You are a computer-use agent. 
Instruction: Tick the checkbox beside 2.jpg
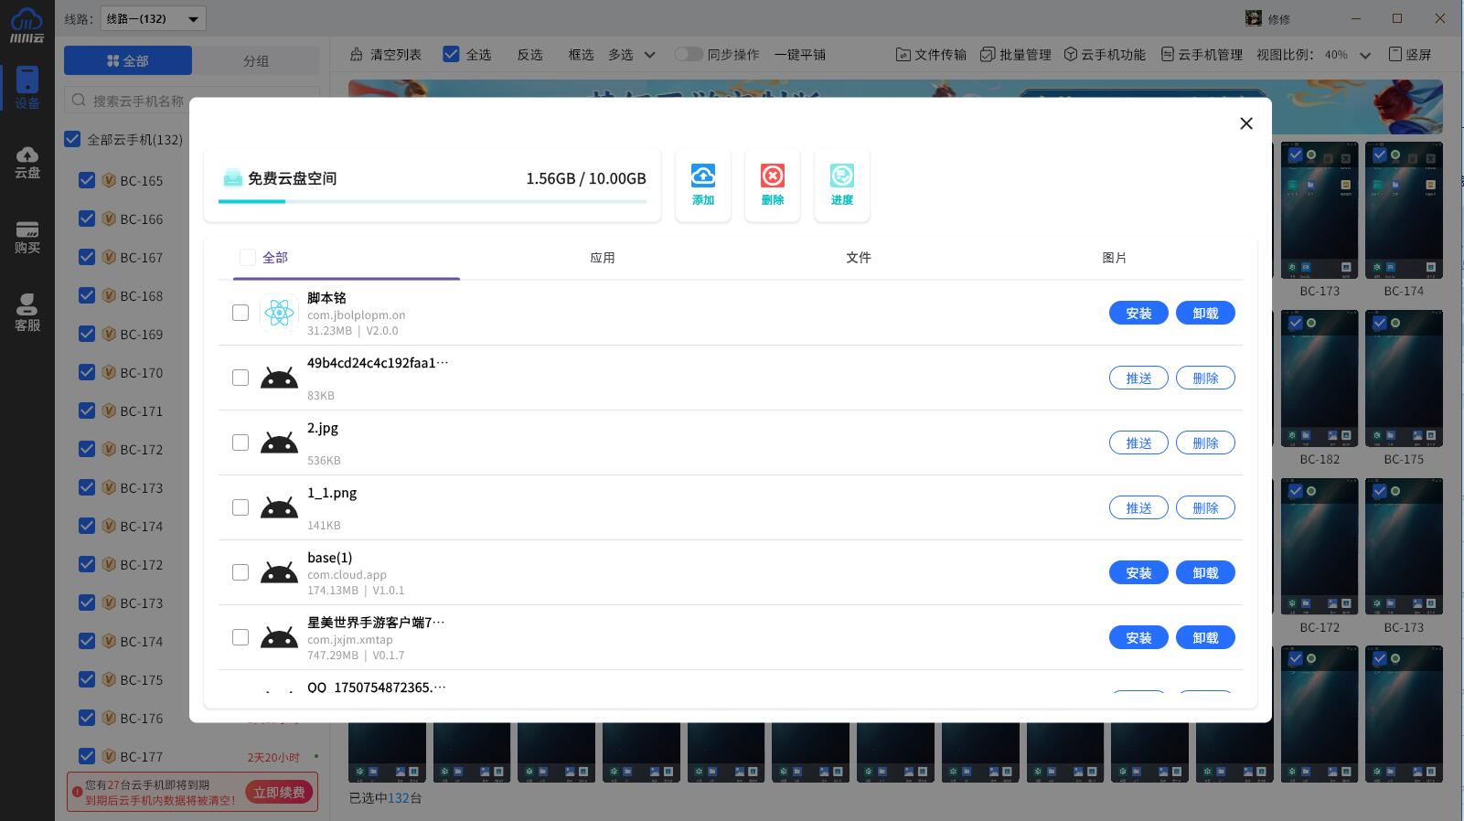coord(240,442)
